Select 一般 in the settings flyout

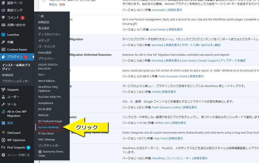[x=41, y=16]
